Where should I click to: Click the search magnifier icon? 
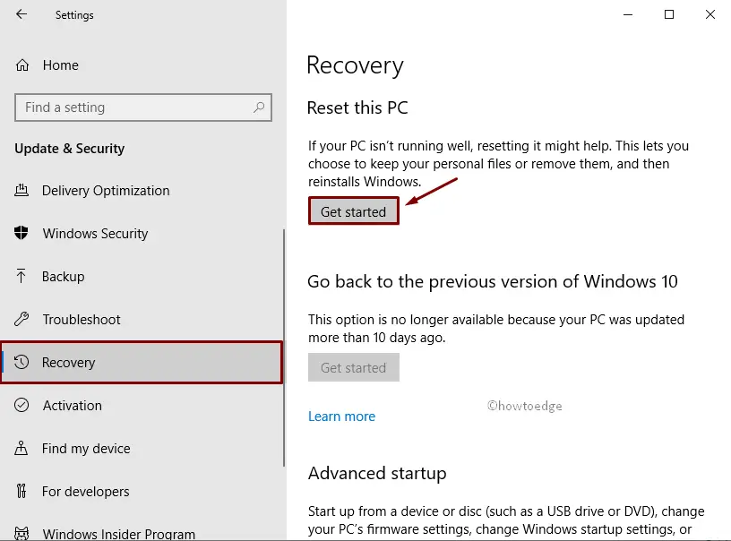pos(260,107)
